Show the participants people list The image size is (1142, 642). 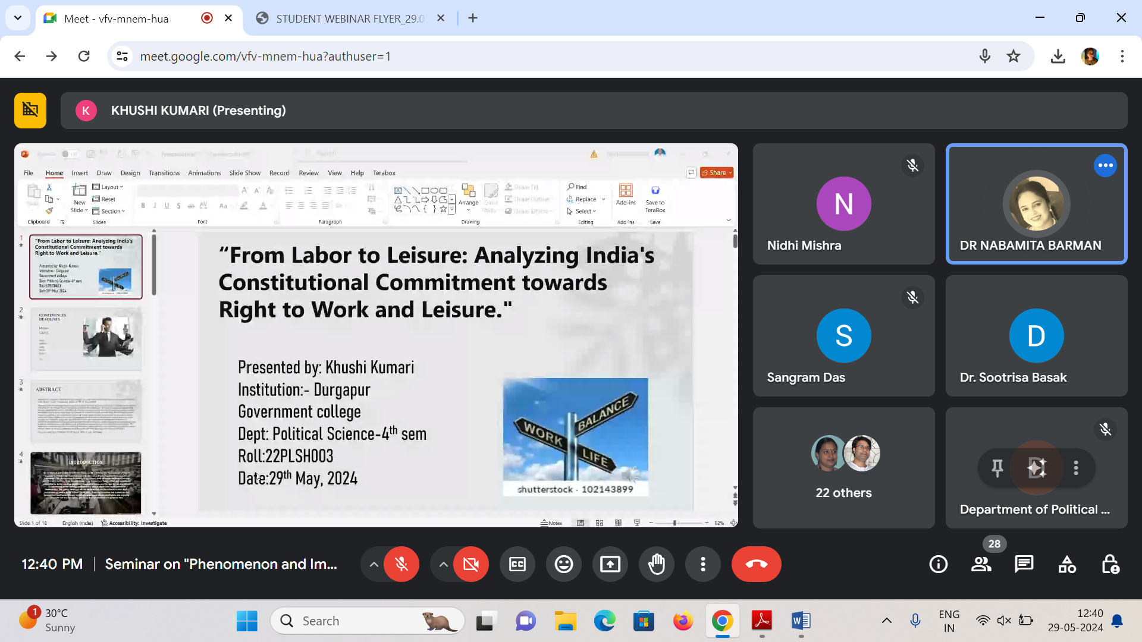pyautogui.click(x=981, y=564)
